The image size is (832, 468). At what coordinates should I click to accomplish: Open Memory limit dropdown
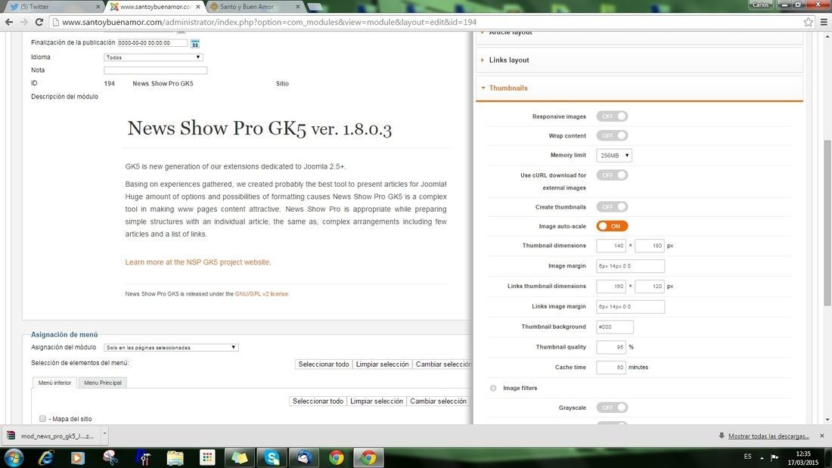click(x=614, y=156)
